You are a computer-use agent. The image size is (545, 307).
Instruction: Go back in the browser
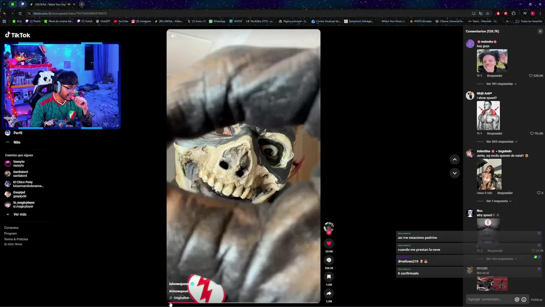(x=4, y=13)
